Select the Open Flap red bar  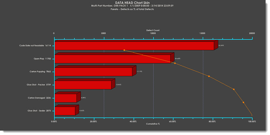click(113, 59)
